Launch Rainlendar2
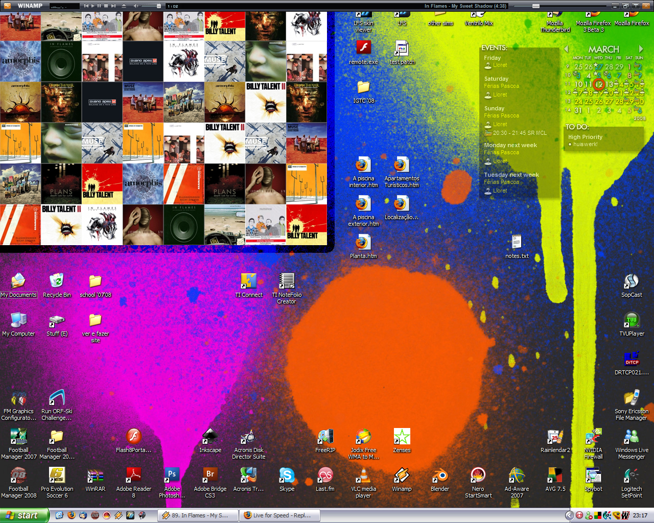The image size is (654, 523). tap(555, 441)
